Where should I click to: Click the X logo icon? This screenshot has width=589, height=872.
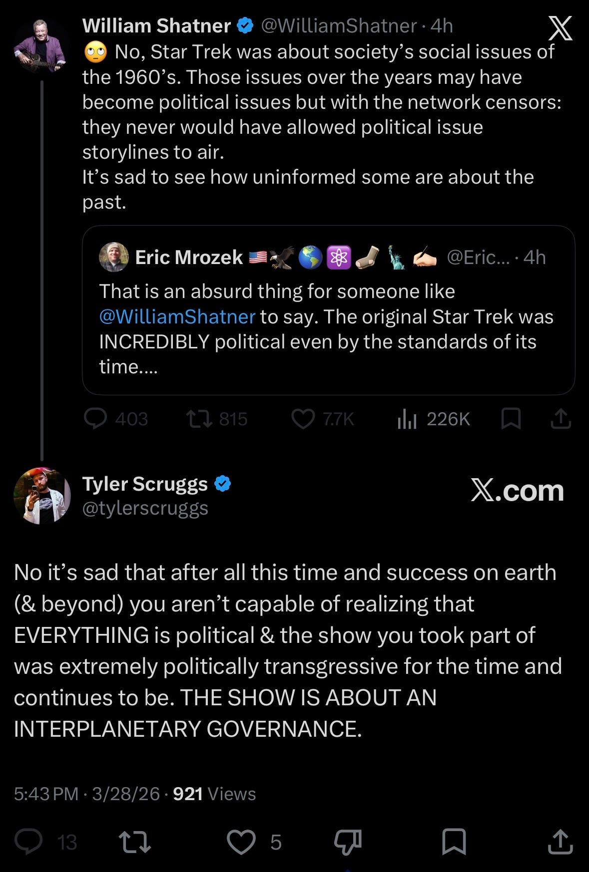pyautogui.click(x=560, y=28)
